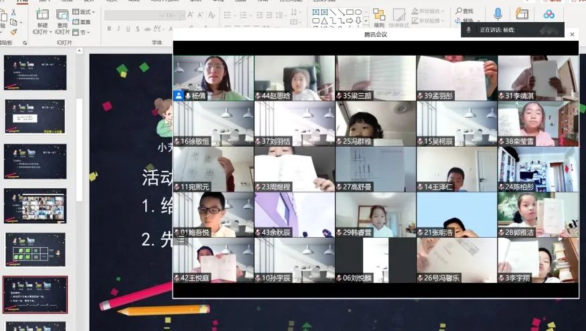Open the font name combo box
Image resolution: width=586 pixels, height=331 pixels.
pos(135,15)
